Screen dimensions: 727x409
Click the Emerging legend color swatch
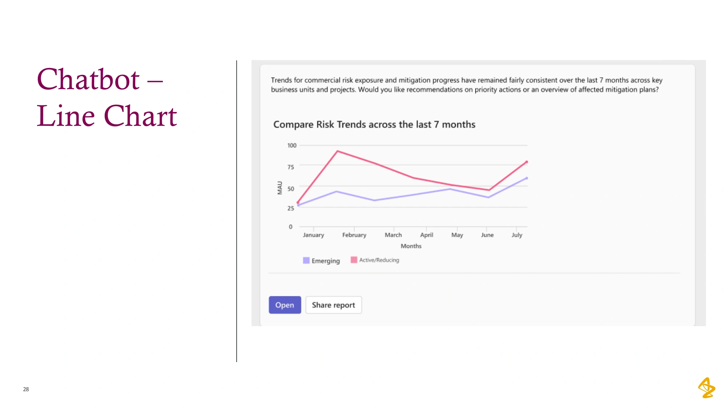tap(306, 260)
